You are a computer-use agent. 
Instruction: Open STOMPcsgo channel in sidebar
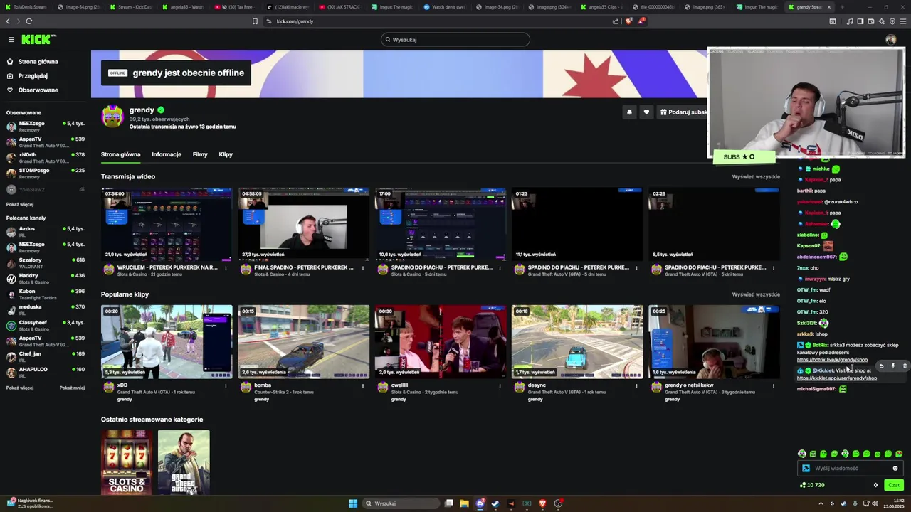point(45,174)
